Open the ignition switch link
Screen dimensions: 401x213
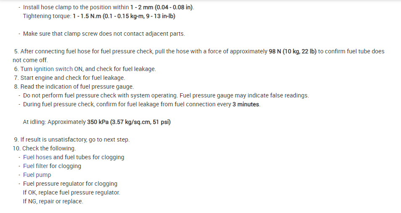coord(53,69)
